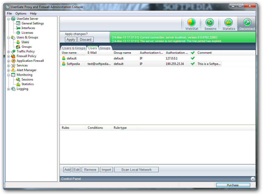Viewport: 263px width, 195px height.
Task: Expand the Application Firewall node
Action: pos(8,61)
